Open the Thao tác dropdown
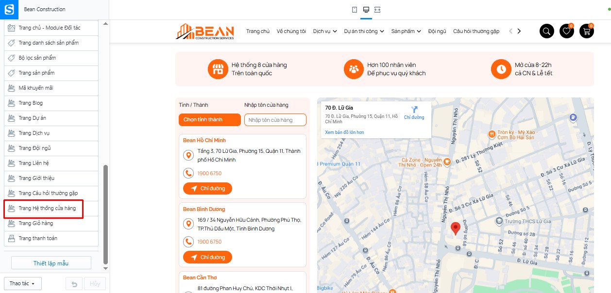 tap(22, 284)
